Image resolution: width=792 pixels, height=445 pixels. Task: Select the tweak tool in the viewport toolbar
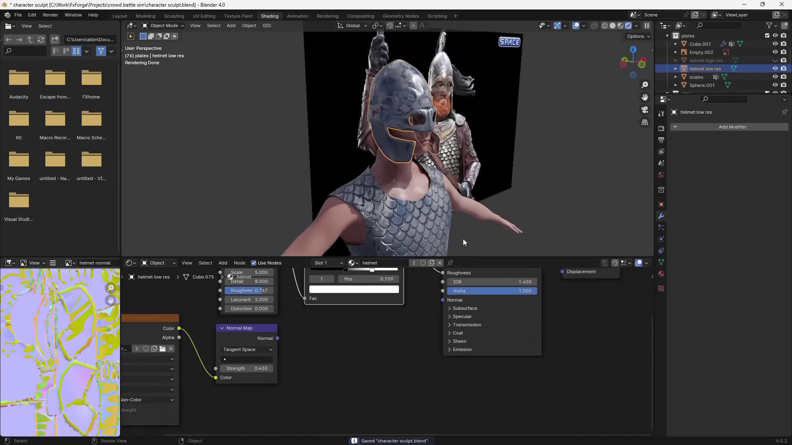(x=131, y=36)
